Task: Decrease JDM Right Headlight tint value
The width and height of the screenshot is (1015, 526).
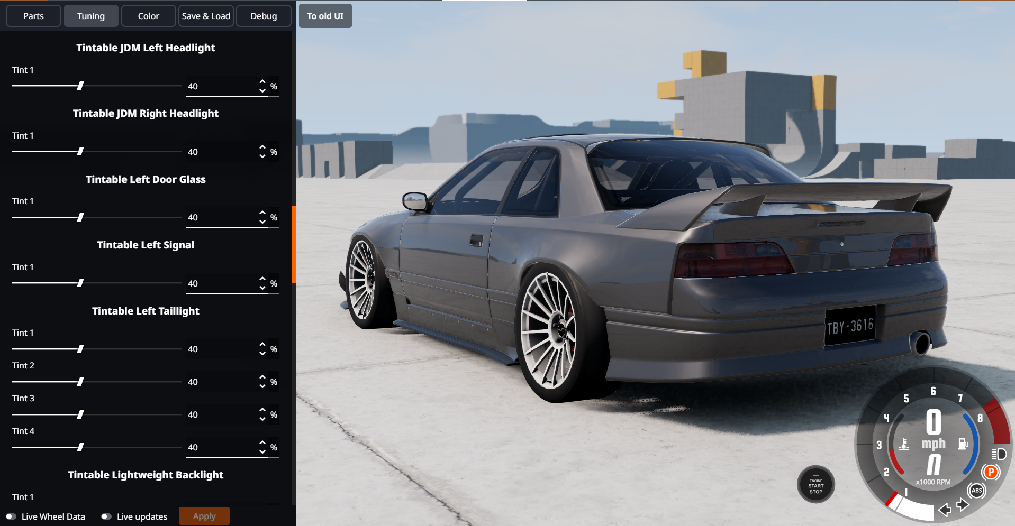Action: coord(262,156)
